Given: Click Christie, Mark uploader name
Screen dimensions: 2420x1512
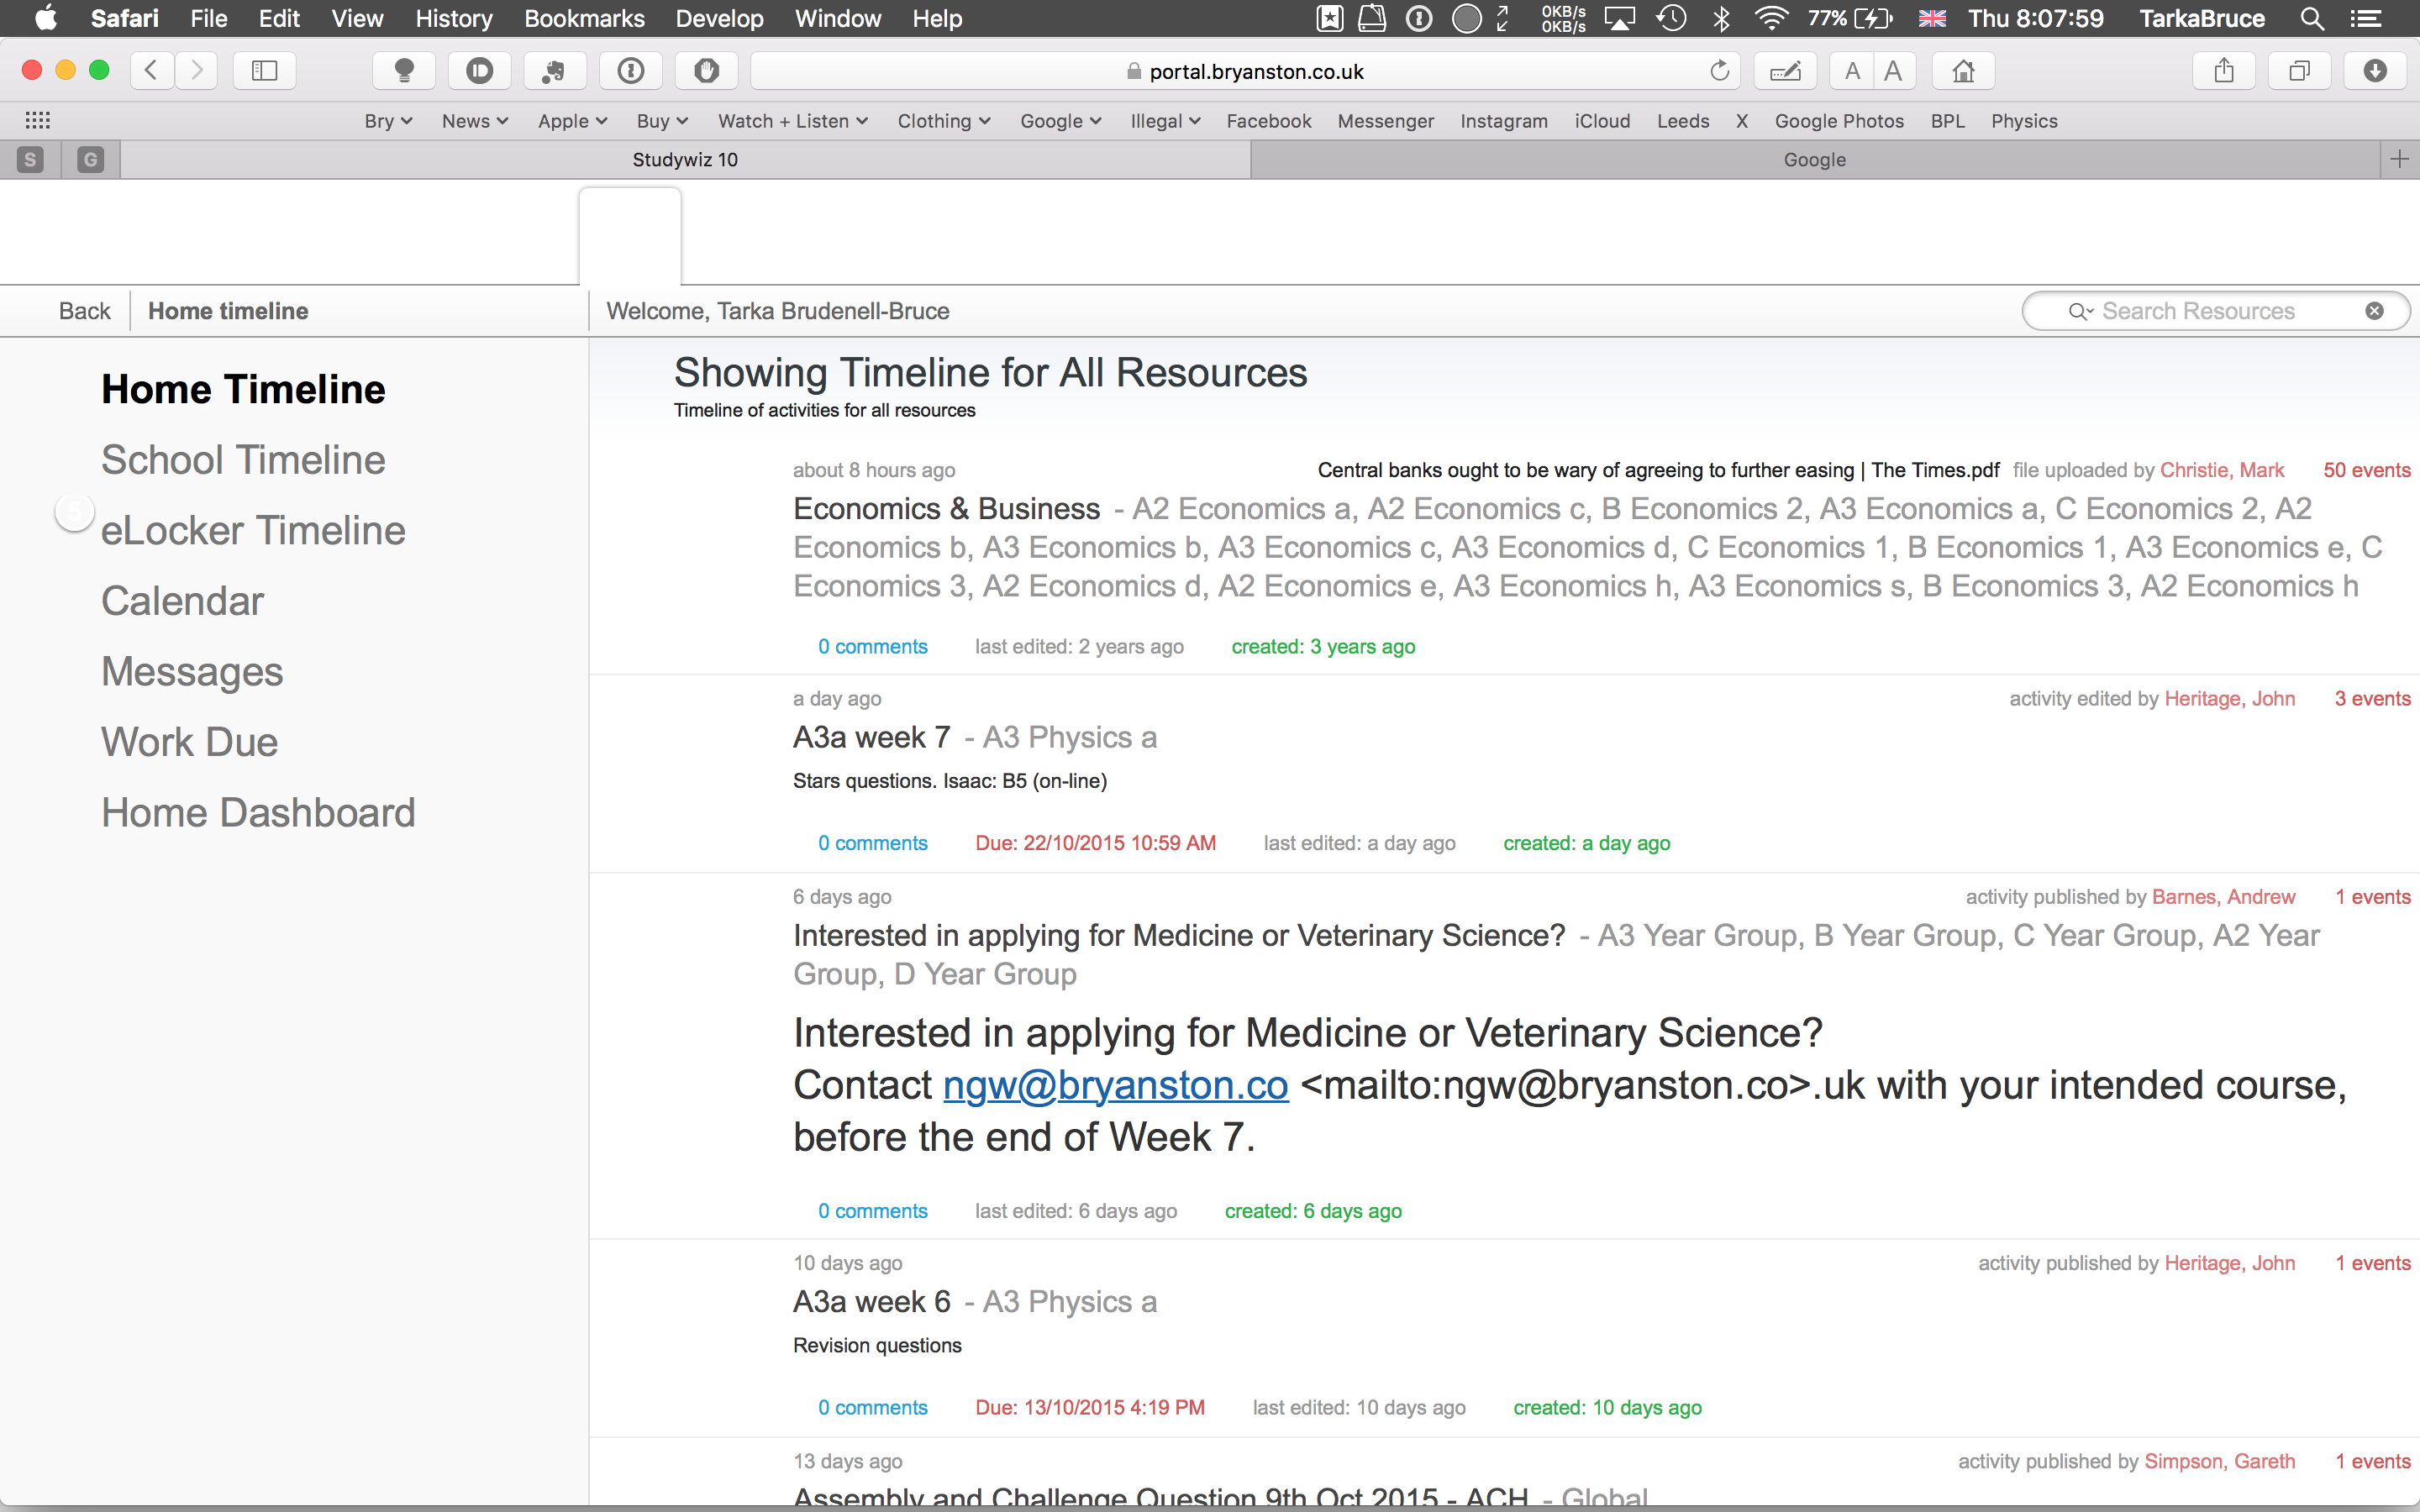Looking at the screenshot, I should pos(2222,470).
